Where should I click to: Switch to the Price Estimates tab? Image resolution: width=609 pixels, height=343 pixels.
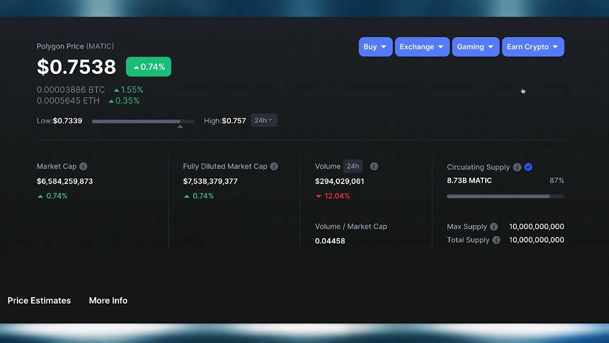[x=39, y=300]
